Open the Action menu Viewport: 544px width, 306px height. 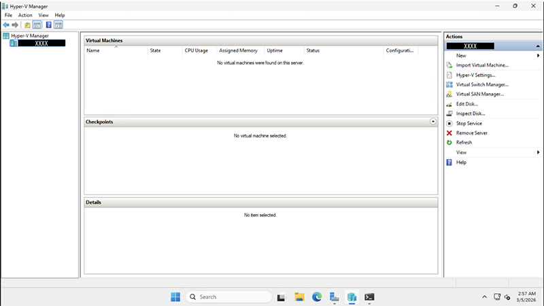click(x=25, y=15)
